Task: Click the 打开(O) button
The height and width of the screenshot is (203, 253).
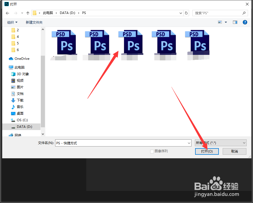Action: (x=207, y=151)
